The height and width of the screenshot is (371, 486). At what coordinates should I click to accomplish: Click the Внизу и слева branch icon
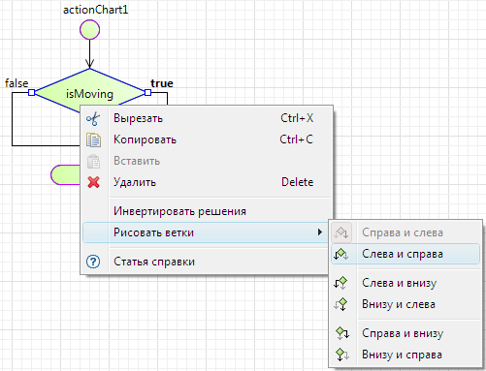coord(340,304)
